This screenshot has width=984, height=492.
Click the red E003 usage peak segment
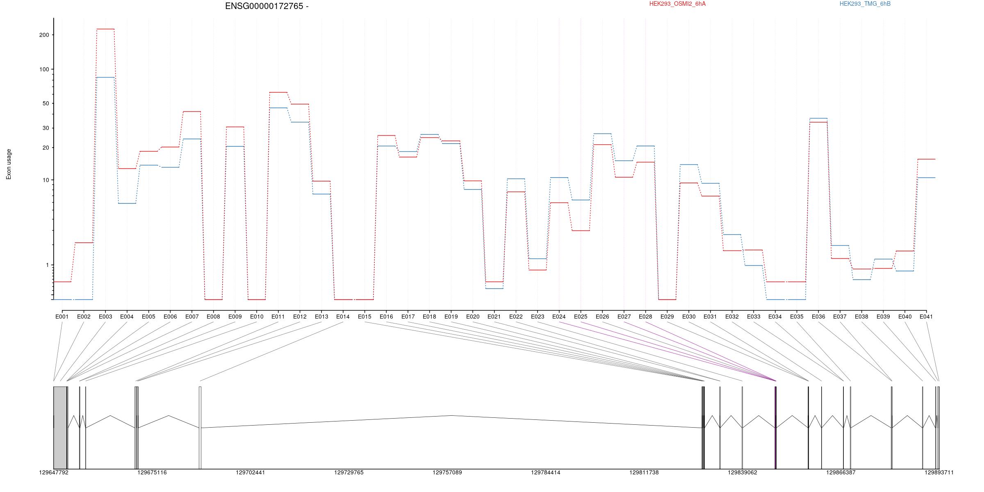105,29
